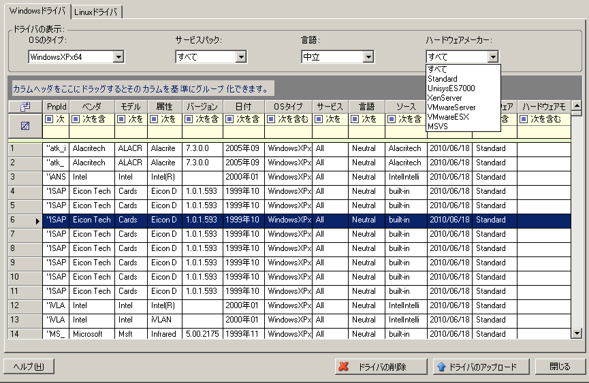Click IntelIntelli source cell in row 12
Screen dimensions: 589x383
(x=406, y=305)
